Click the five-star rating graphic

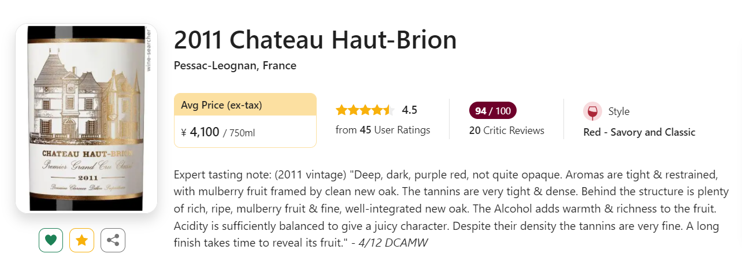tap(365, 110)
